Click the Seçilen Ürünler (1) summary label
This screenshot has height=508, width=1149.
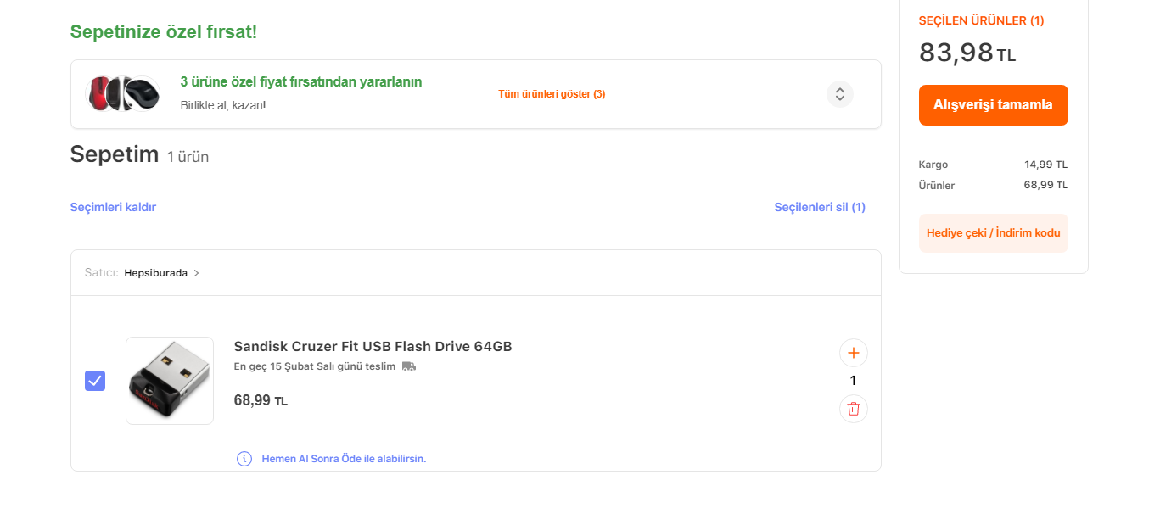click(x=981, y=20)
